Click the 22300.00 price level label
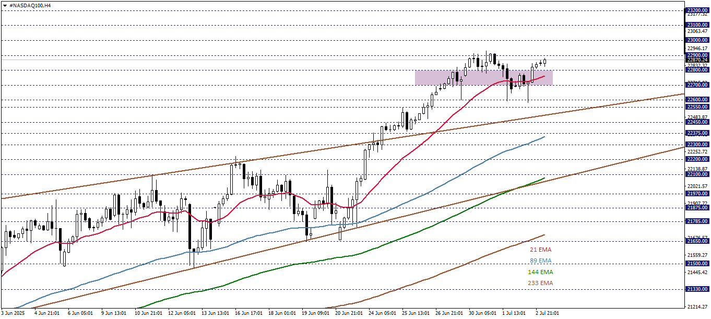Screen dimensions: 711x319 (697, 145)
